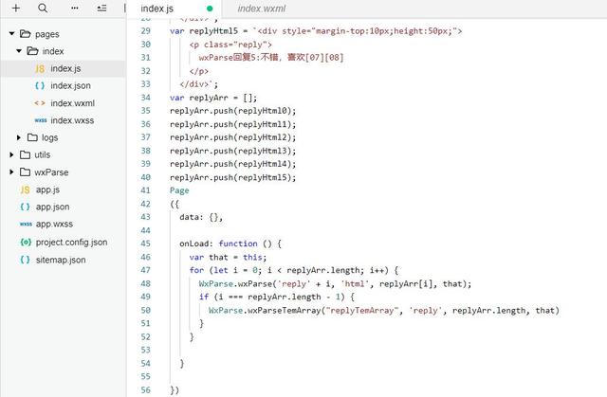Click the wxss icon beside index.wxss
Image resolution: width=607 pixels, height=397 pixels.
click(41, 120)
